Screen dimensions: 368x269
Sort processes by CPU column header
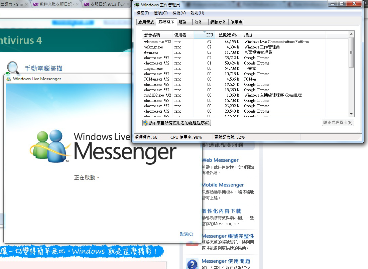pos(205,35)
